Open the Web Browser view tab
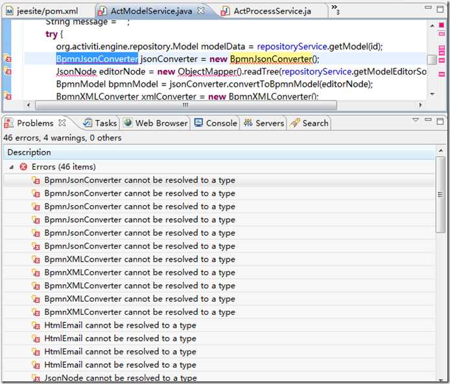This screenshot has height=384, width=450. point(156,123)
